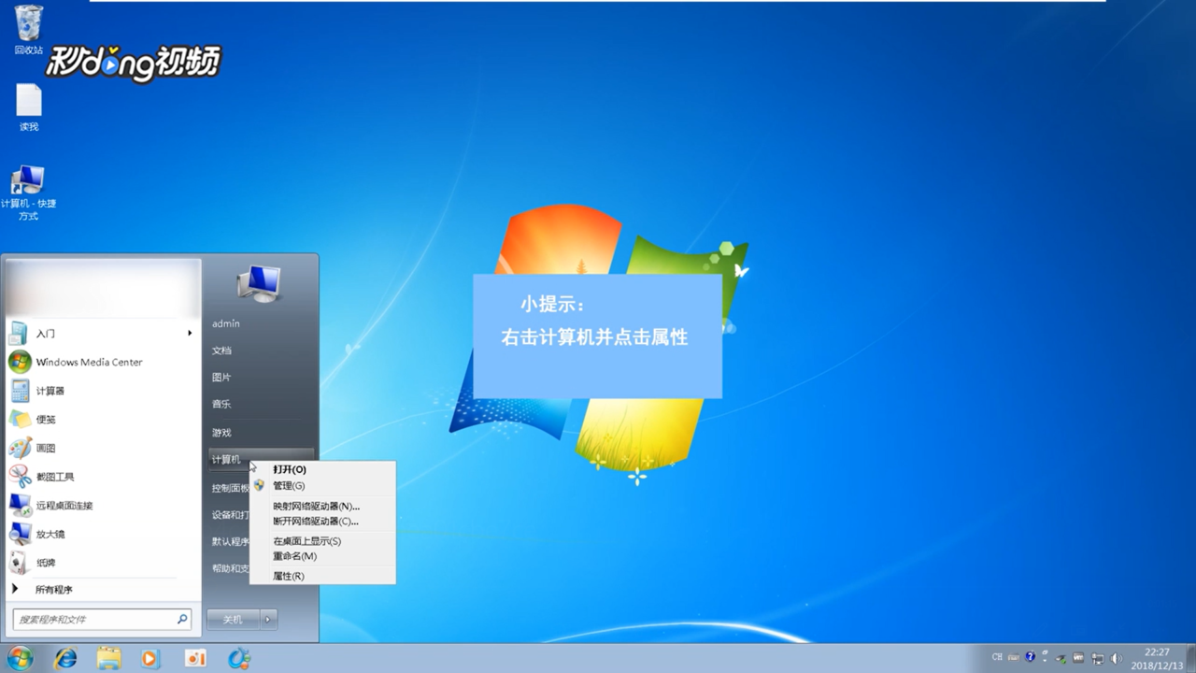Open 入门 from the Start menu
The height and width of the screenshot is (673, 1196).
pos(101,334)
